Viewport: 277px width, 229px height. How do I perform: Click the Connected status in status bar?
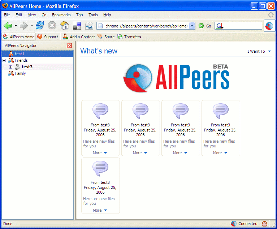[x=244, y=224]
